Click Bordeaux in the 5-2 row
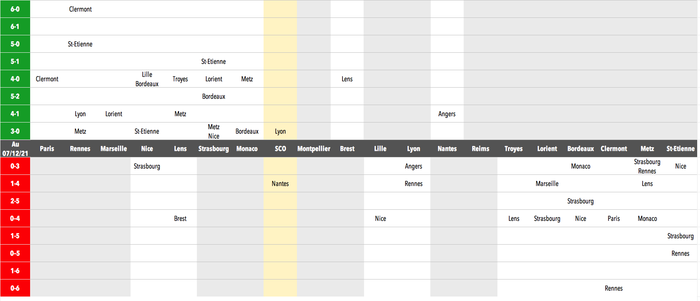 (x=214, y=97)
